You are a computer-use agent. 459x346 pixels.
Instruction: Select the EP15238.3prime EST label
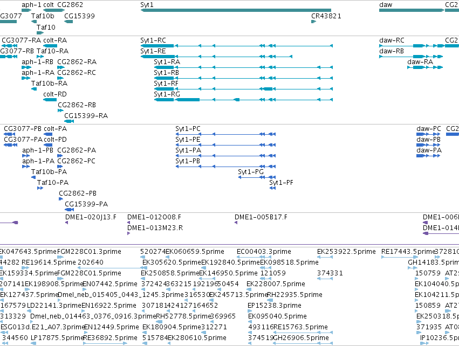275,306
